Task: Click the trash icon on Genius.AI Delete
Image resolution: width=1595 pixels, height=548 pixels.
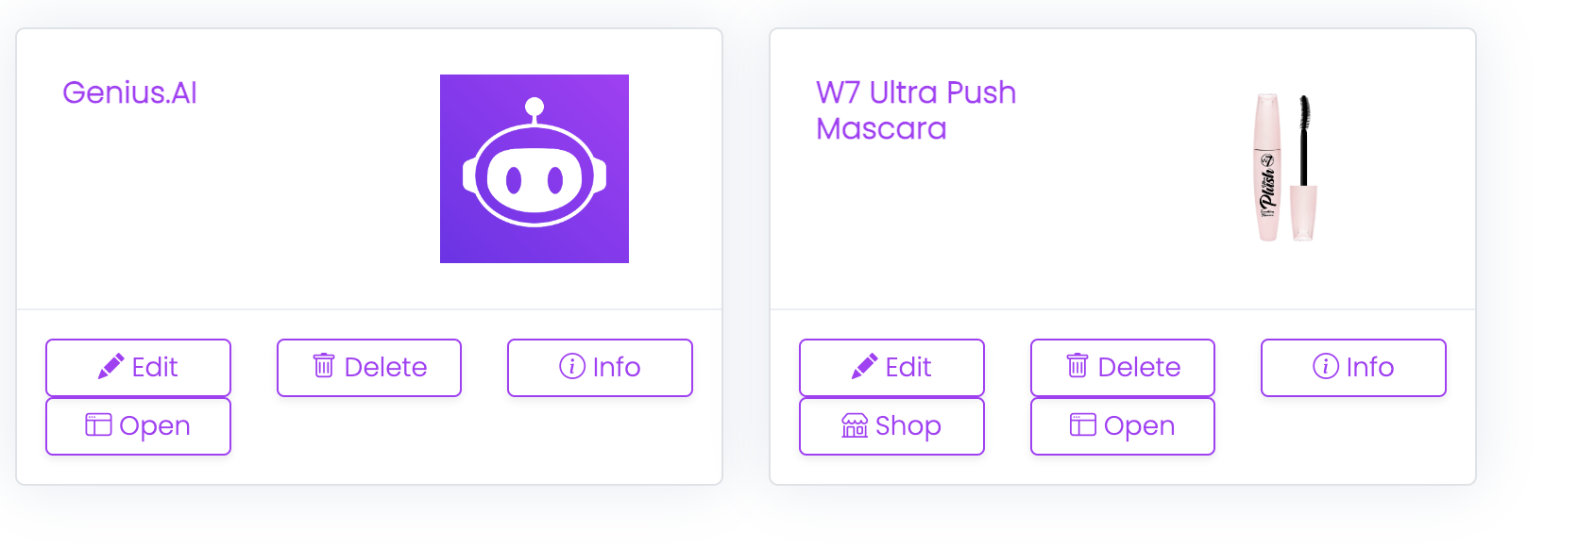Action: pyautogui.click(x=324, y=366)
